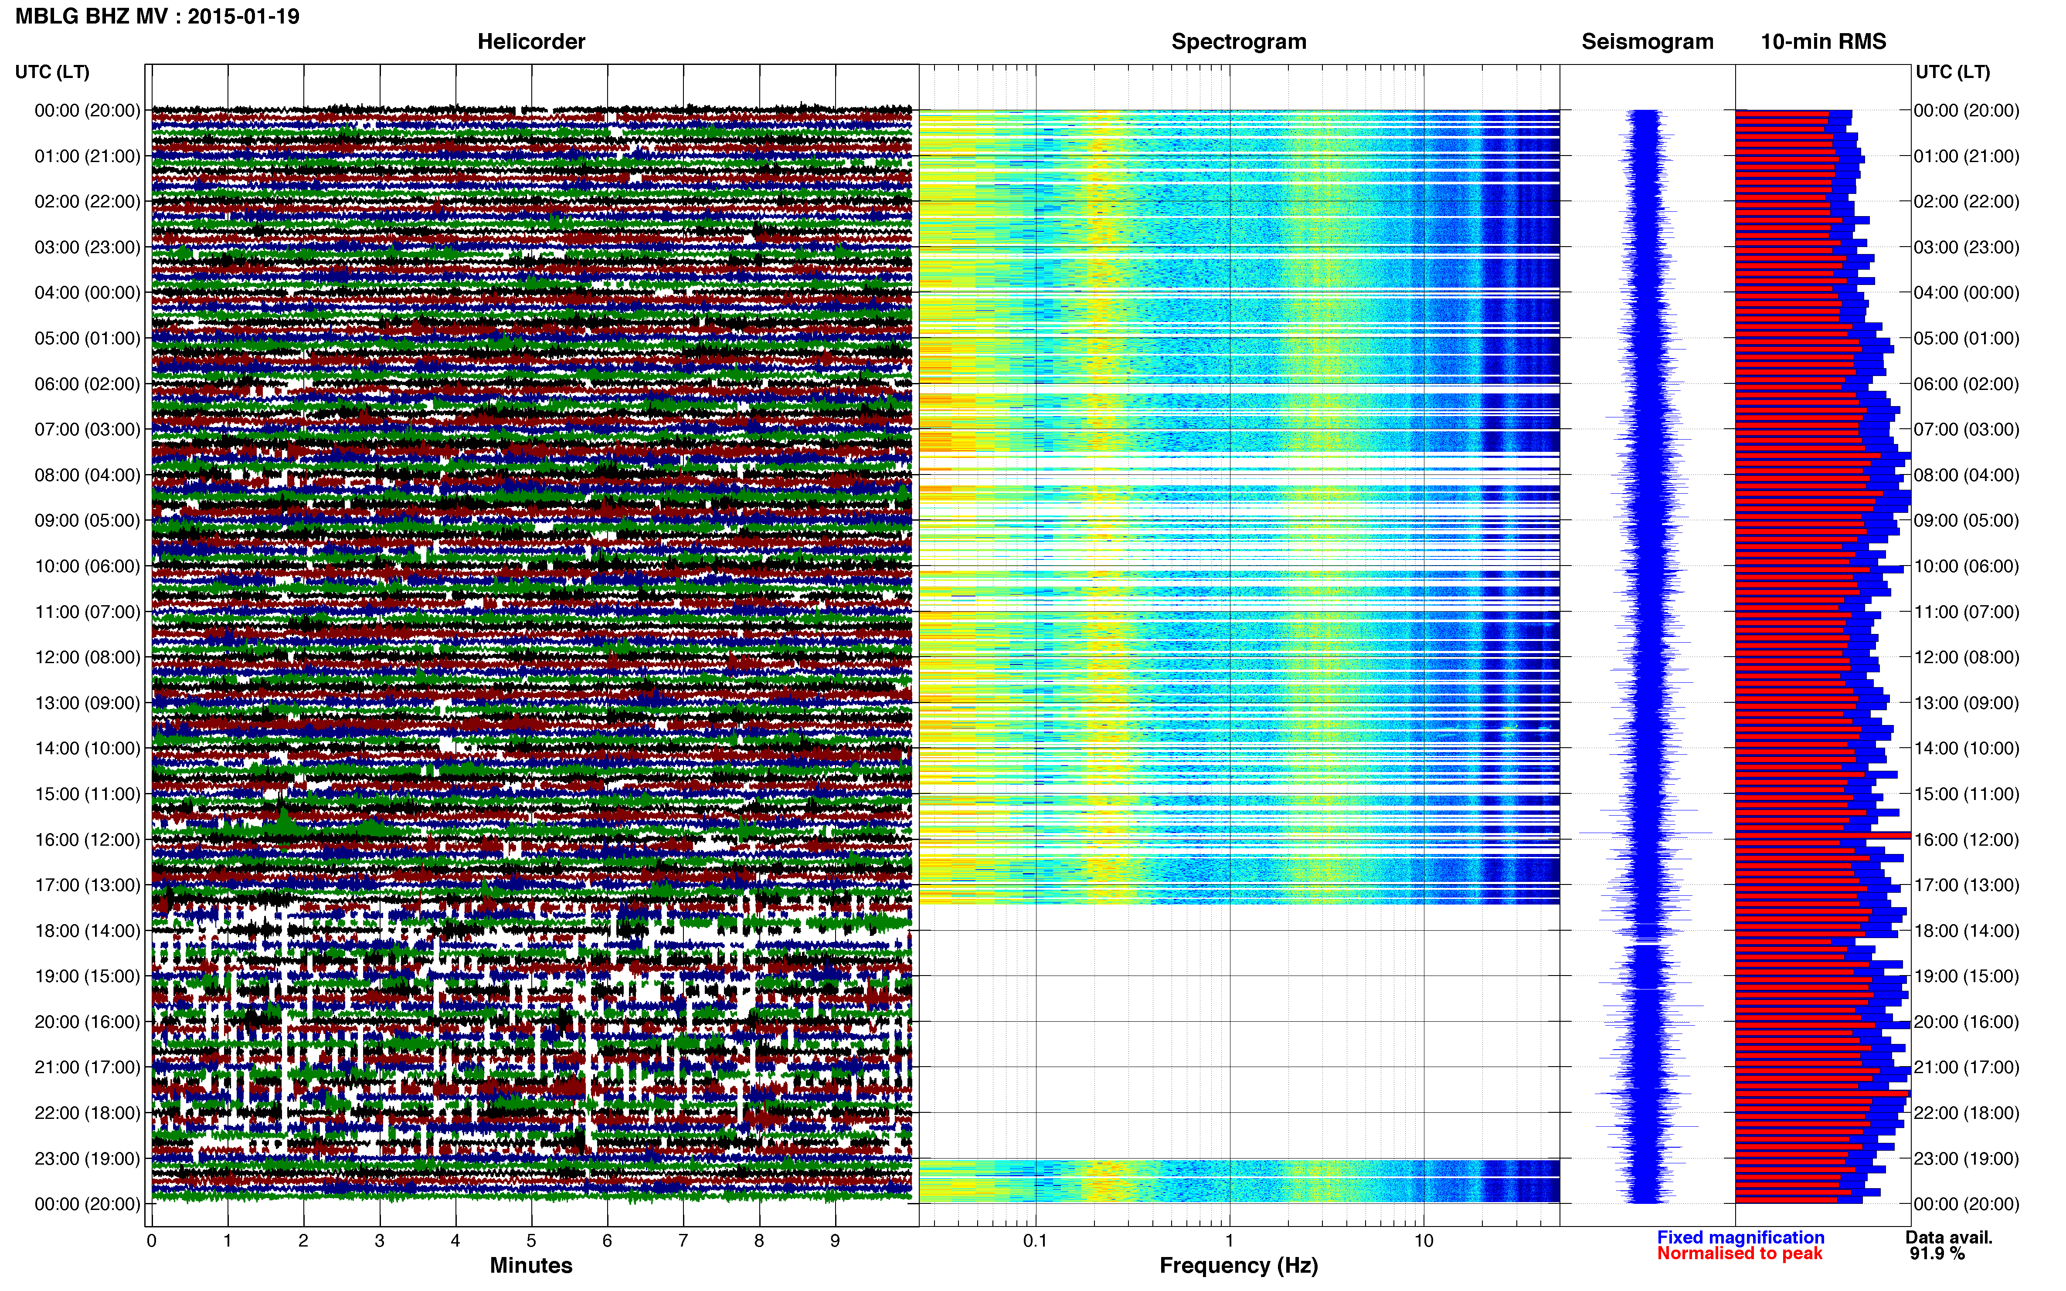Click the 'Normalised to peak' legend text
Image resolution: width=2066 pixels, height=1291 pixels.
1740,1254
